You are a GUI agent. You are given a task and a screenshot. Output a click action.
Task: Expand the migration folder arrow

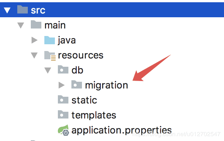(62, 85)
